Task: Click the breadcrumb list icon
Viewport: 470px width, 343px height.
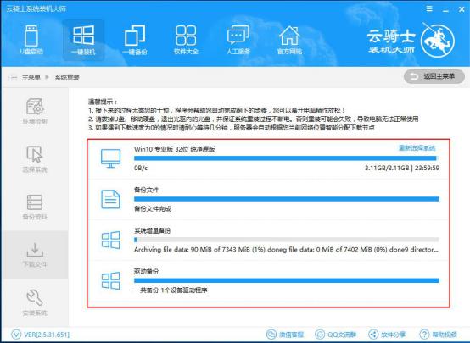Action: coord(13,78)
